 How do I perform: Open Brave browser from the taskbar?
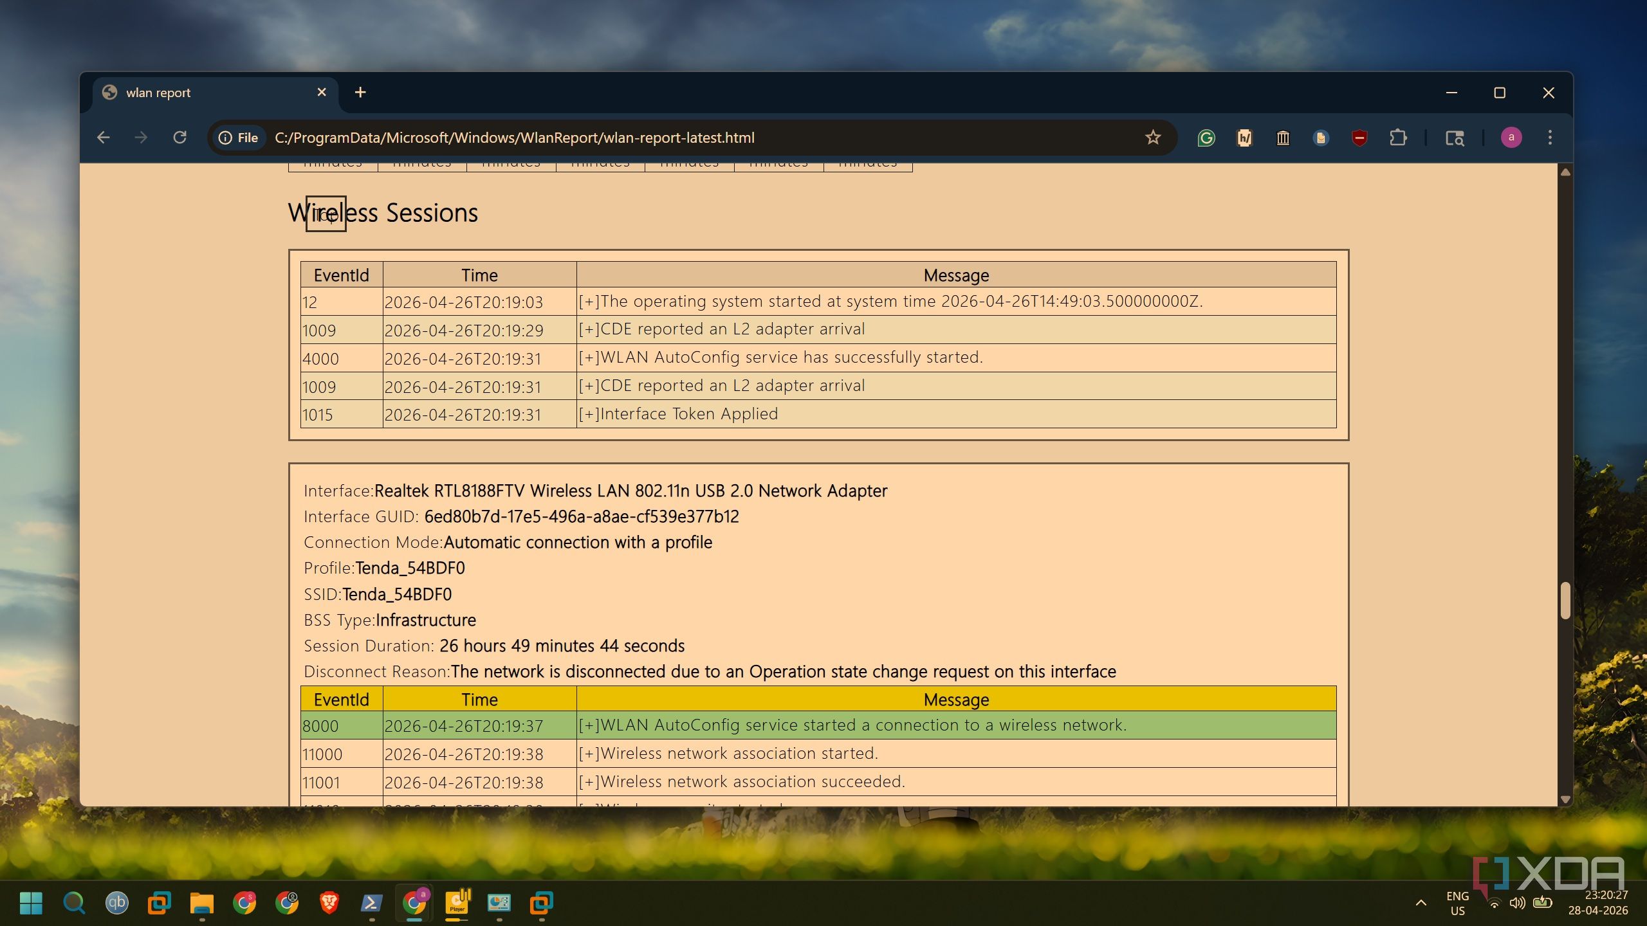[329, 903]
